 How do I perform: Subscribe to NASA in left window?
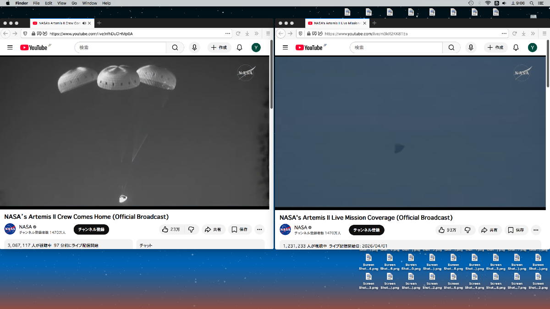pos(91,229)
